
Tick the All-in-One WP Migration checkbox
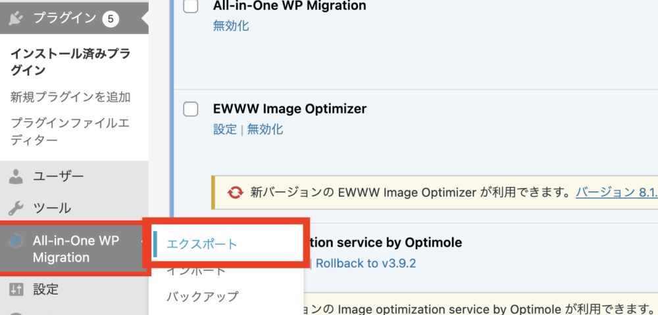pos(191,6)
